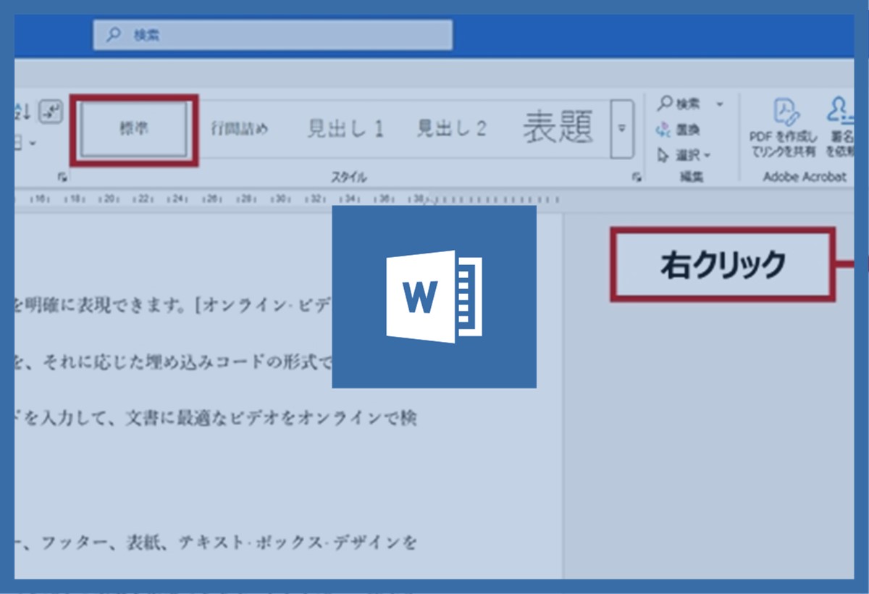
Task: Choose the 見出し 2 heading style
Action: (451, 129)
